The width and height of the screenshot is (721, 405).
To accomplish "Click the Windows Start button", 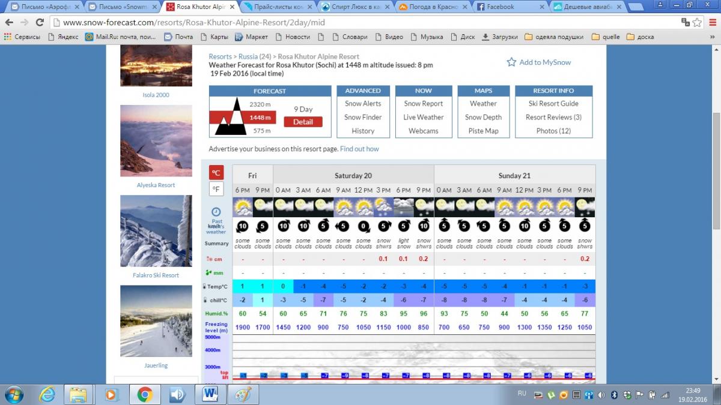I will coord(14,394).
